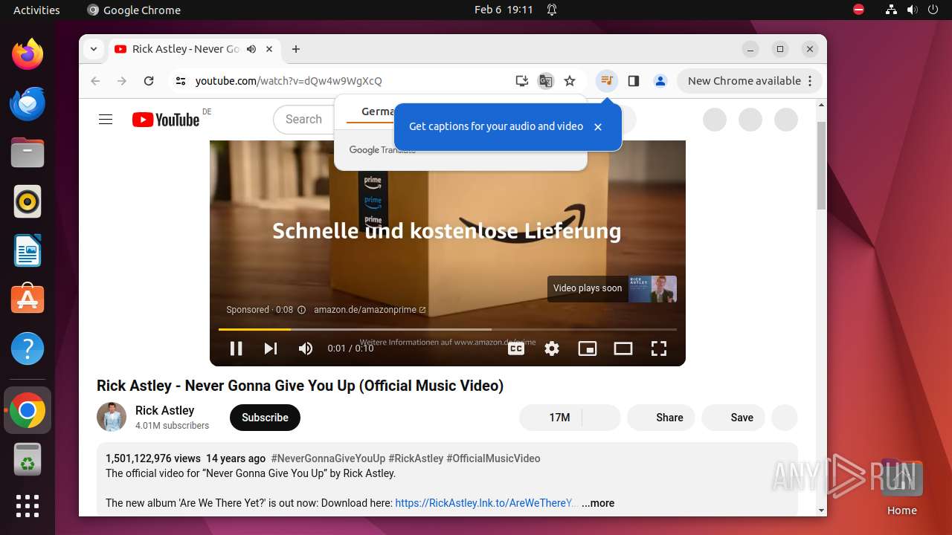Screen dimensions: 952x535
Task: Bookmark this tab with star icon
Action: coord(570,81)
